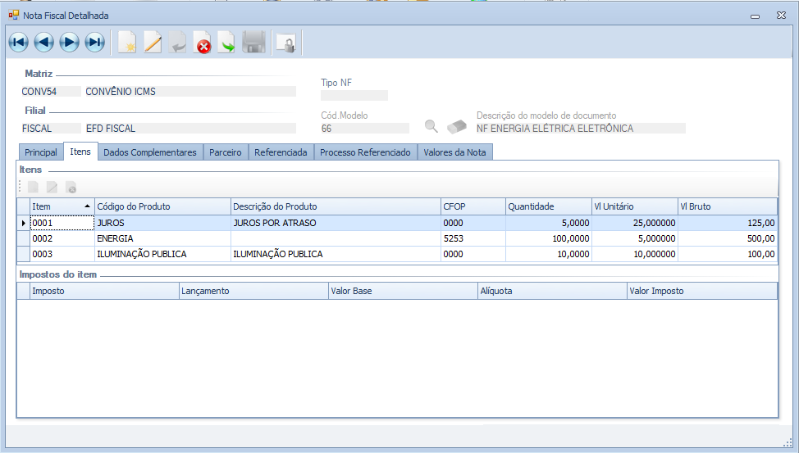Open the Dados Complementares tab
The width and height of the screenshot is (799, 453).
tap(150, 152)
